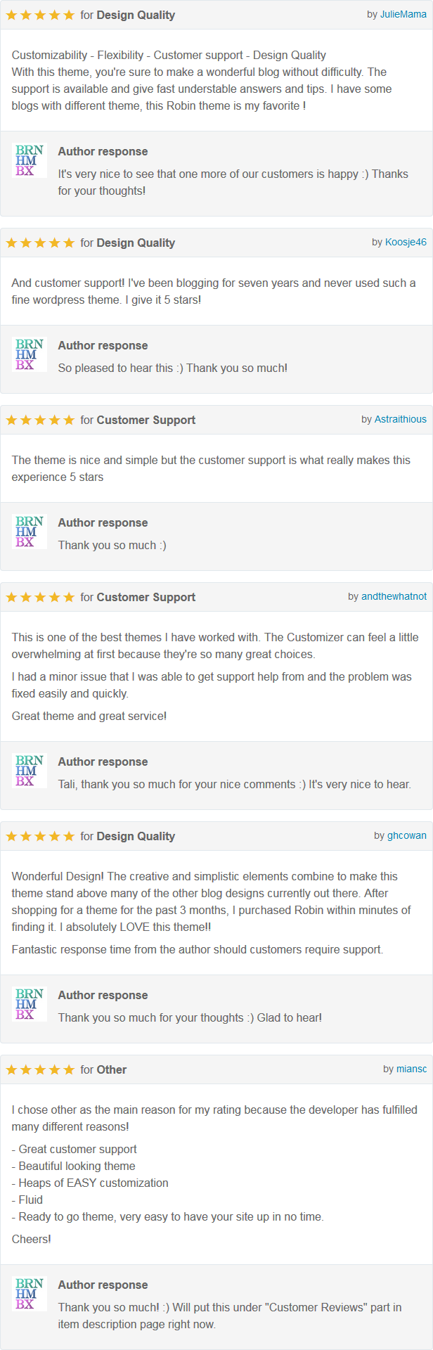This screenshot has height=1350, width=433.
Task: Visit the Astraithious user profile
Action: coord(401,419)
